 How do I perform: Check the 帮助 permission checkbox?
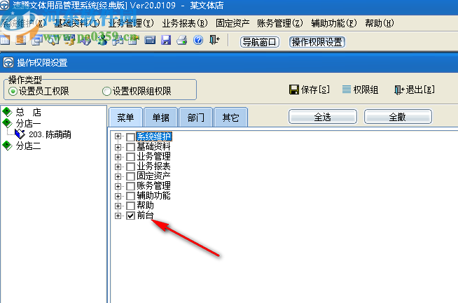(130, 206)
